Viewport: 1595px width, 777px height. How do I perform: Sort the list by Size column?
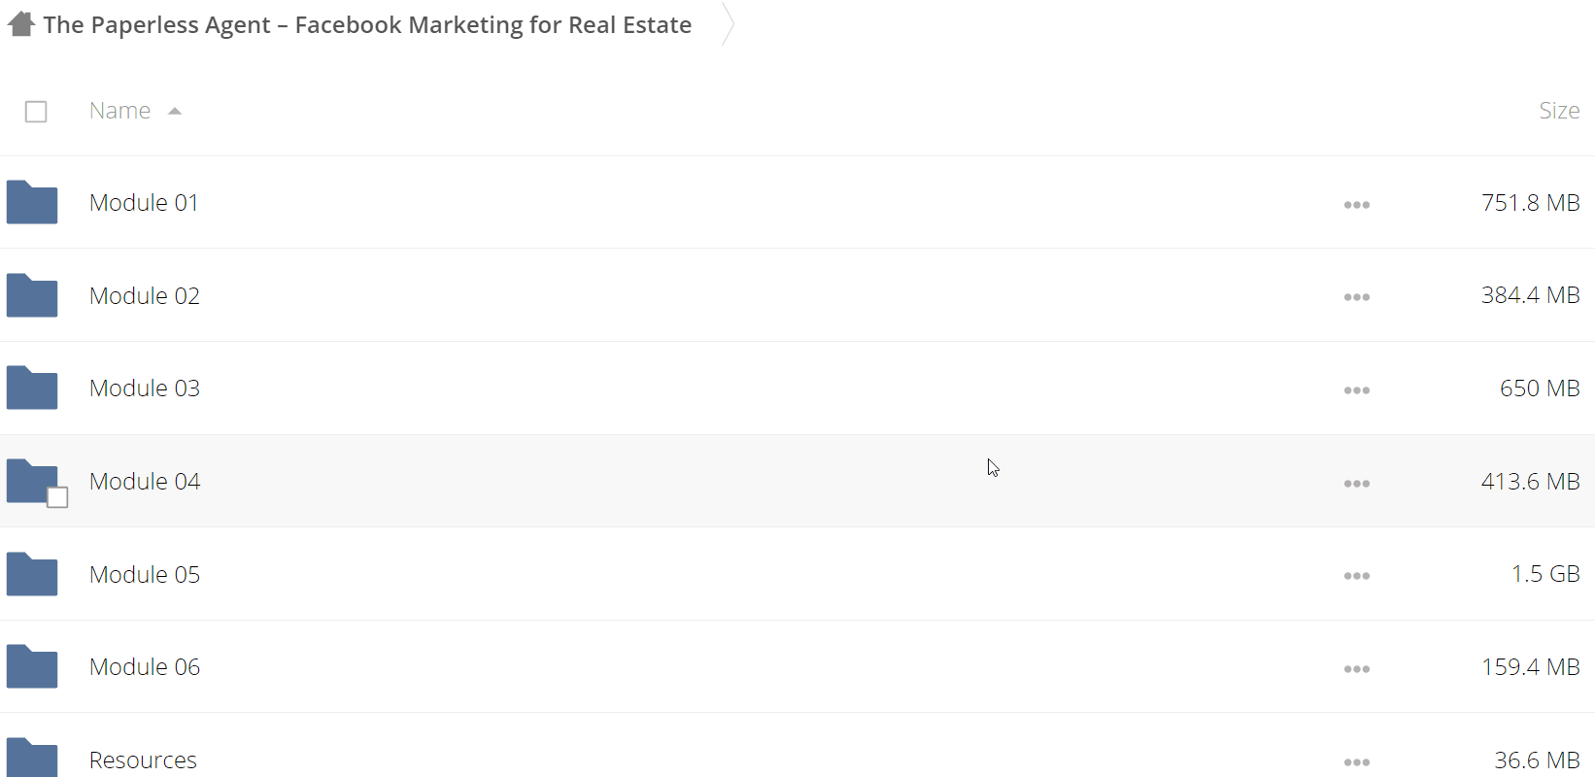[x=1559, y=111]
